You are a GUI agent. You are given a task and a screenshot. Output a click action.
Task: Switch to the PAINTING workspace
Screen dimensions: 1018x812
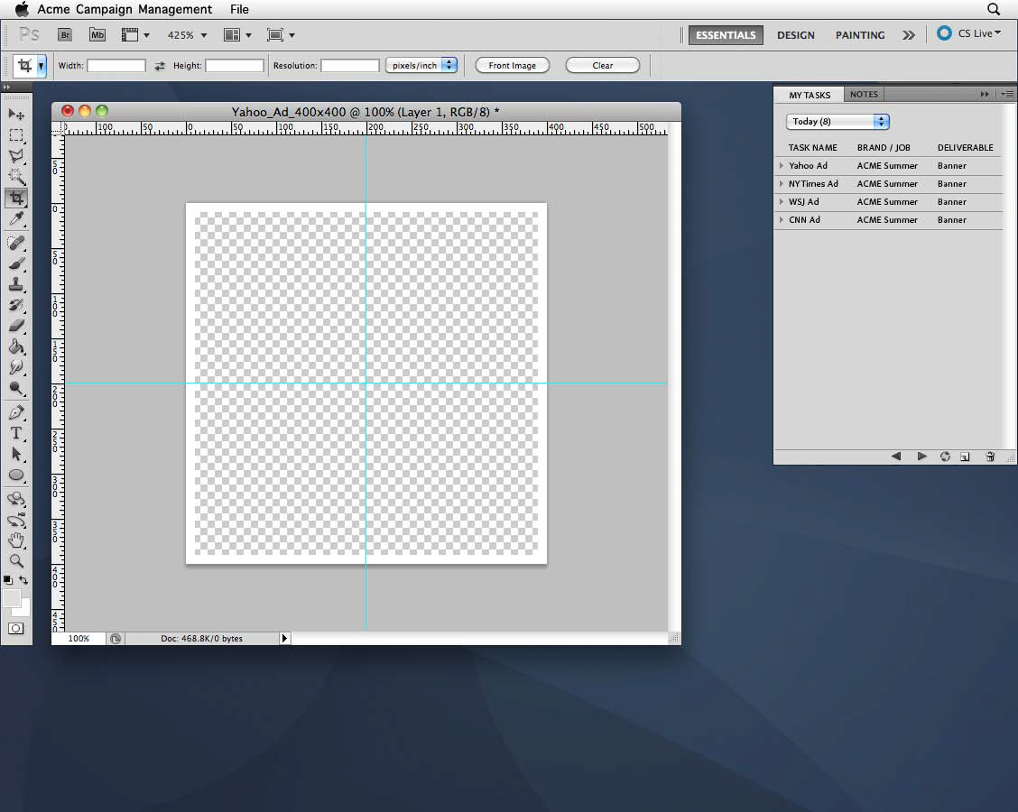pos(860,35)
